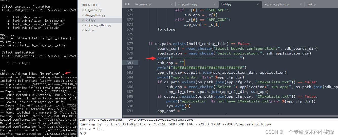Open argparse_python.py from the Open Files list
This screenshot has height=137, width=338.
tap(98, 25)
